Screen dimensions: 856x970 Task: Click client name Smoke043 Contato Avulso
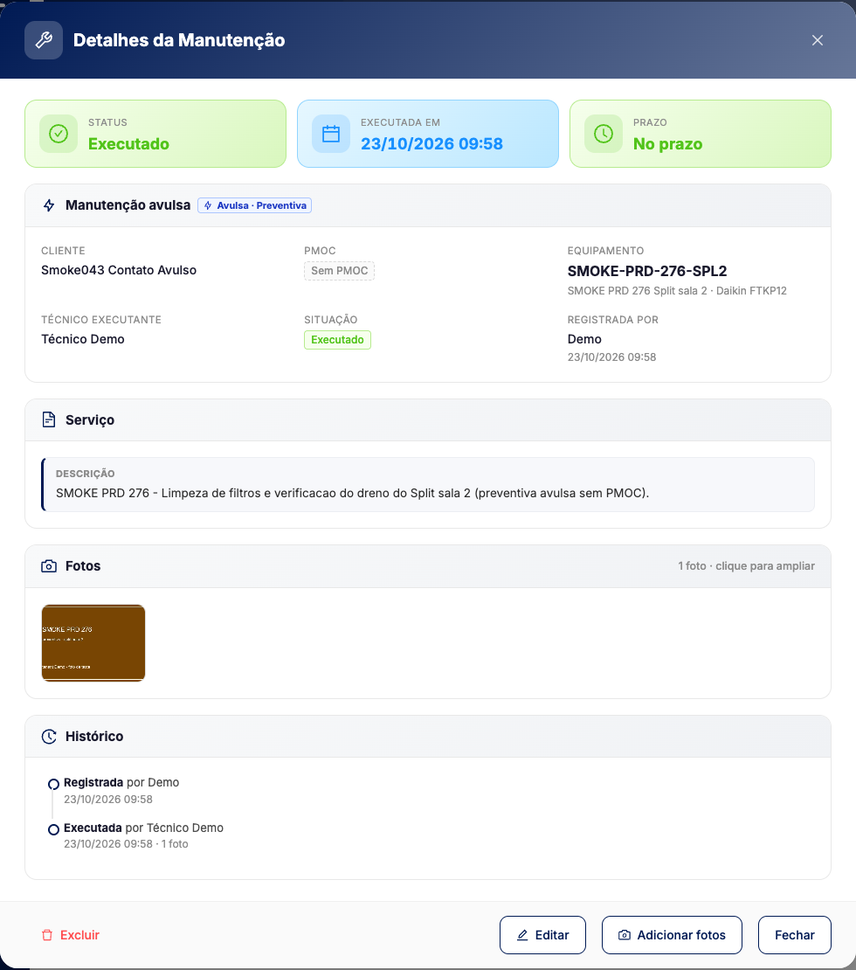[x=119, y=270]
